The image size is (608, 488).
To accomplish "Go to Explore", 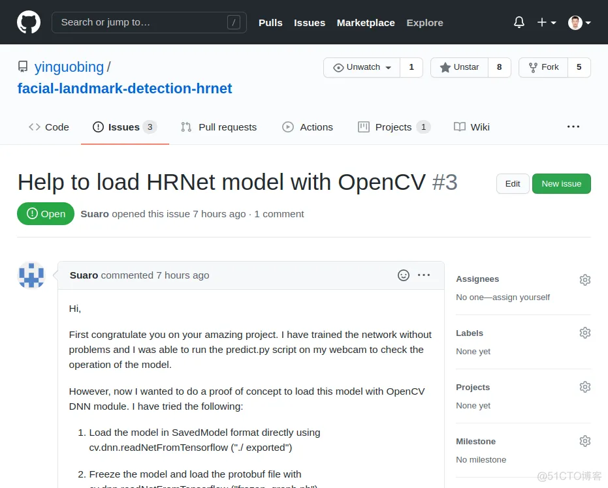I will pos(424,23).
